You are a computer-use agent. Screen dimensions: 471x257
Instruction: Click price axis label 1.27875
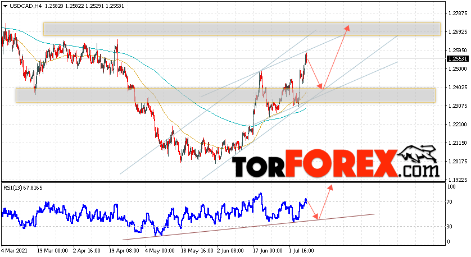[458, 13]
